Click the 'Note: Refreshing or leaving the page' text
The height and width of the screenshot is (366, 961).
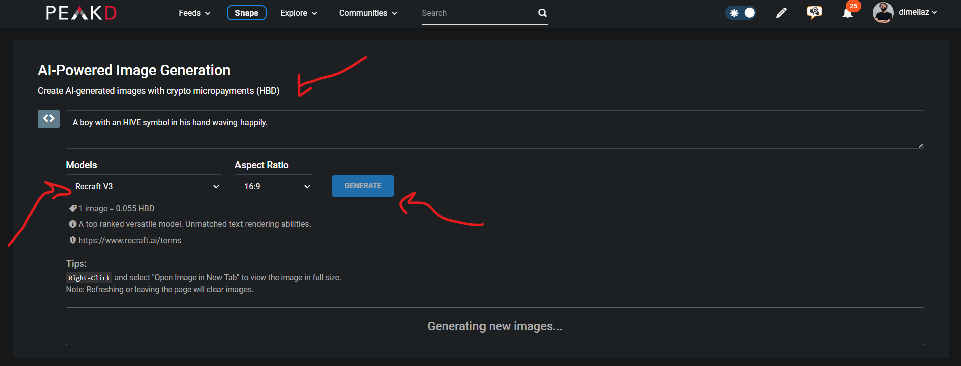click(159, 290)
